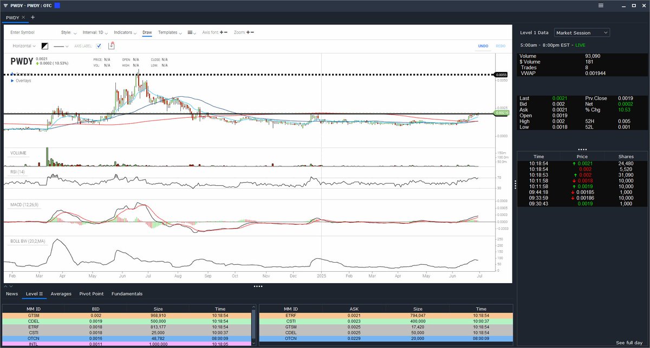
Task: Zoom in on chart with the plus icon
Action: pyautogui.click(x=248, y=32)
